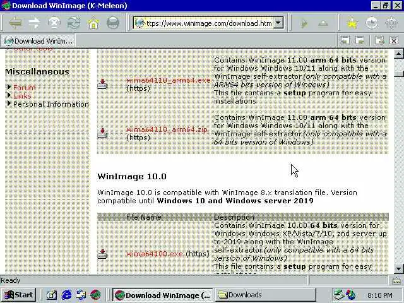Click the Ready status bar text
This screenshot has width=404, height=303.
[x=10, y=280]
